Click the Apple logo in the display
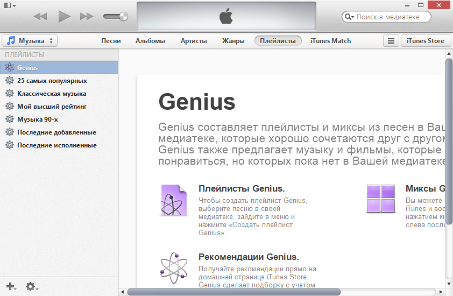This screenshot has width=453, height=296. [x=226, y=16]
